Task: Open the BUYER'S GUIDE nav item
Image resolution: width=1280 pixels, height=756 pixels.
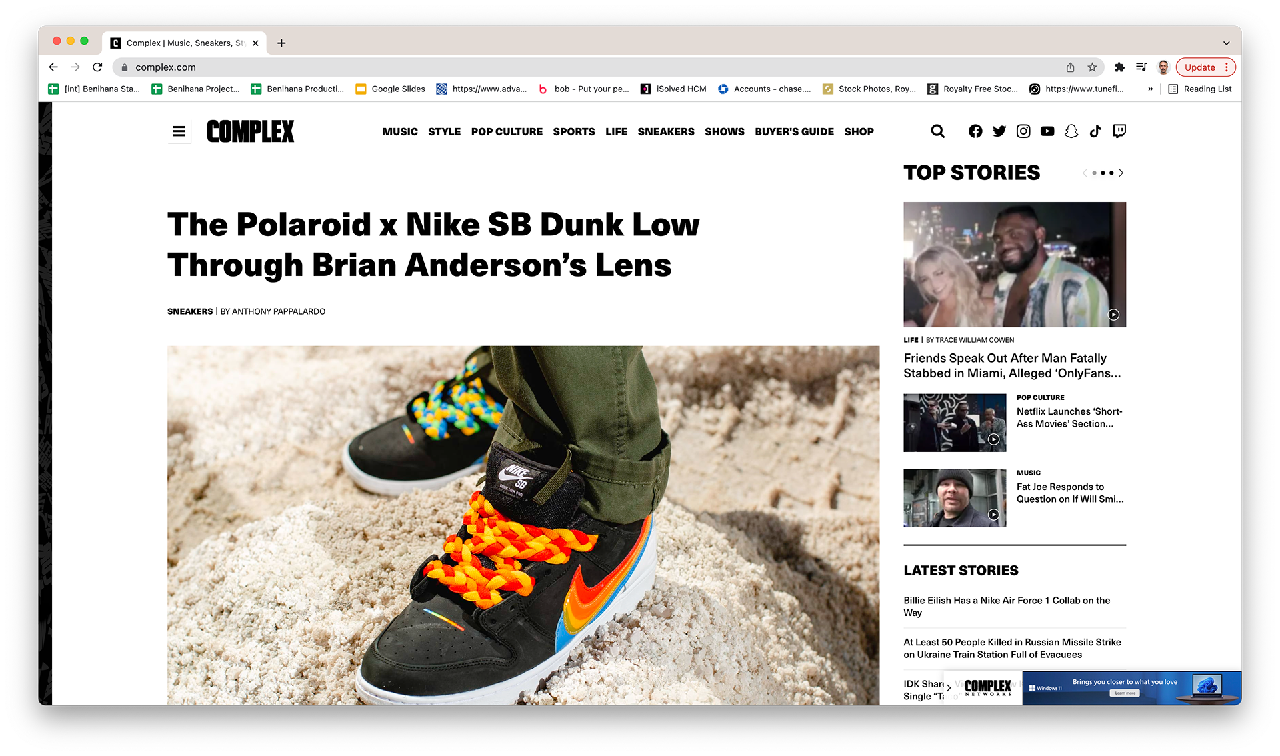Action: [795, 132]
